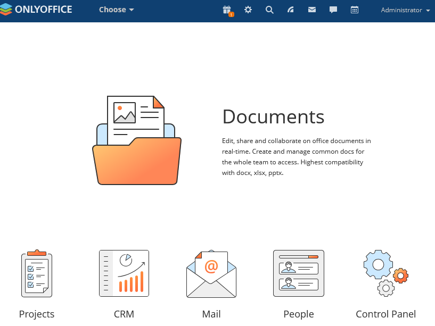This screenshot has height=326, width=435.
Task: Go to the Control Panel label
Action: (x=385, y=314)
